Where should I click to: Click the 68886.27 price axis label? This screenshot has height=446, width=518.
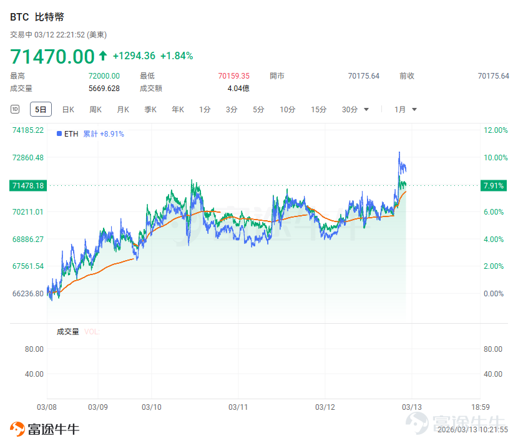(x=28, y=239)
